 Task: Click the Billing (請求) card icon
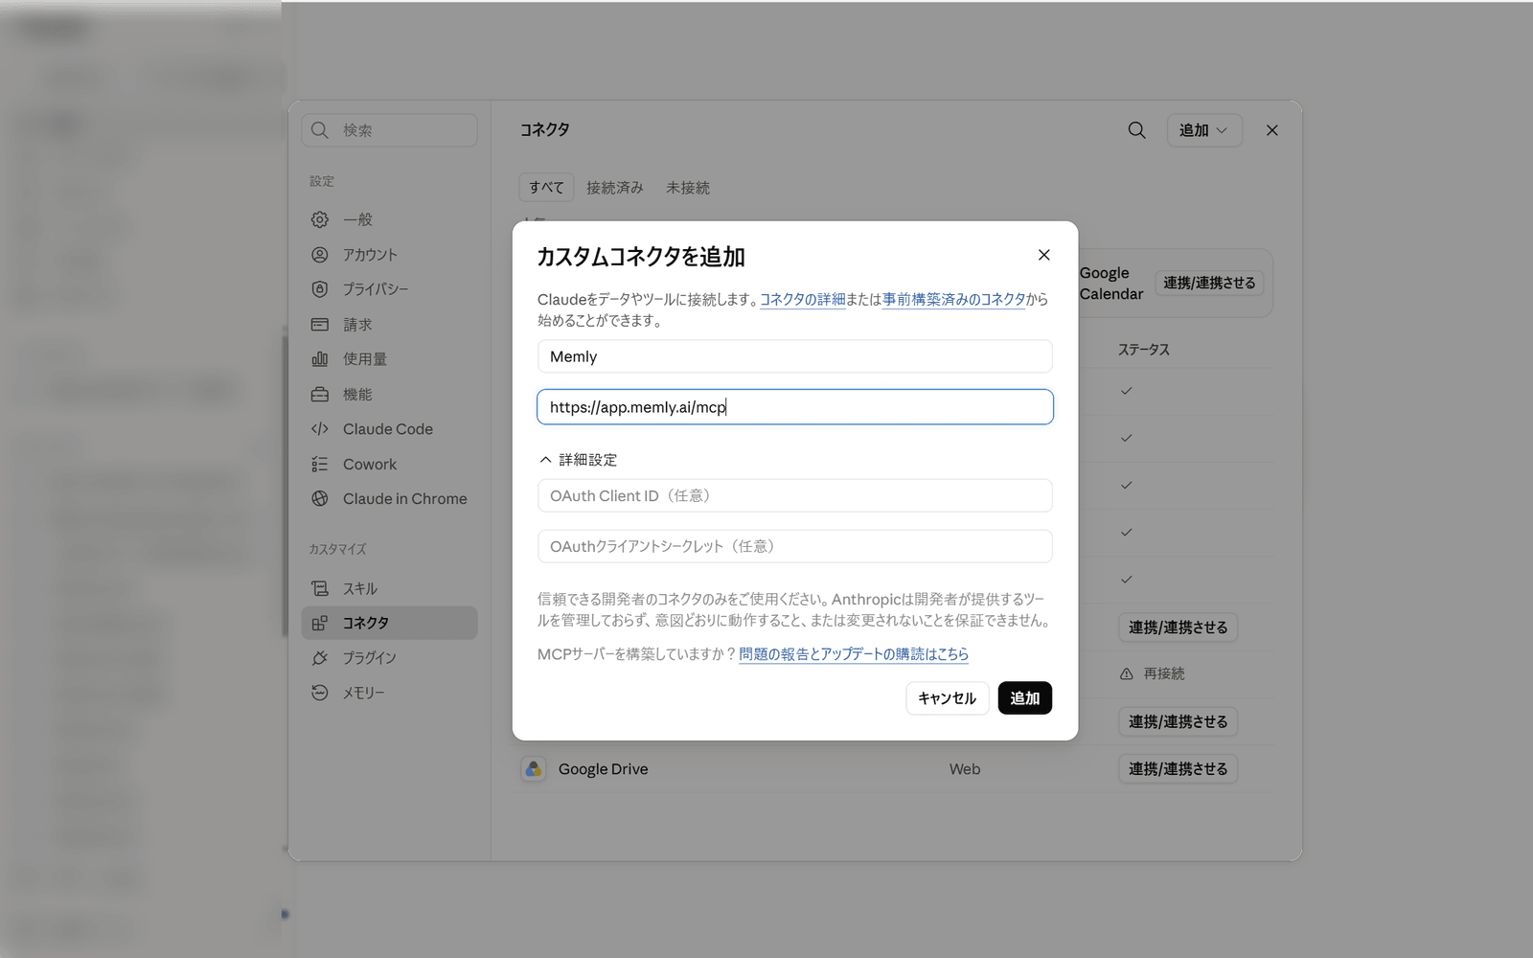[320, 325]
